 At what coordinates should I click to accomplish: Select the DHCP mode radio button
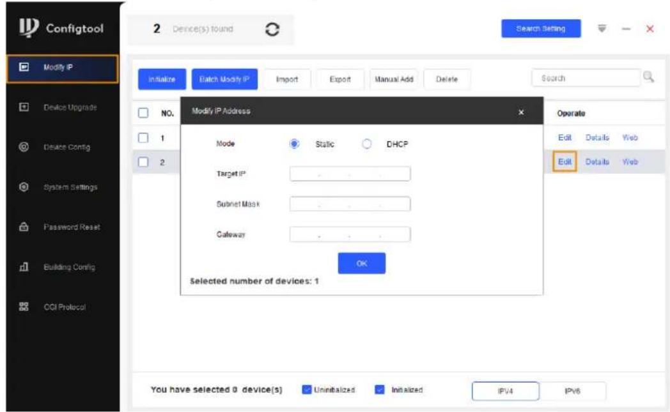(366, 144)
